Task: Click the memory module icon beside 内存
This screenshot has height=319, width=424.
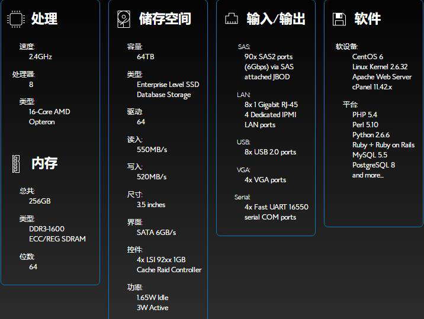Action: coord(16,163)
